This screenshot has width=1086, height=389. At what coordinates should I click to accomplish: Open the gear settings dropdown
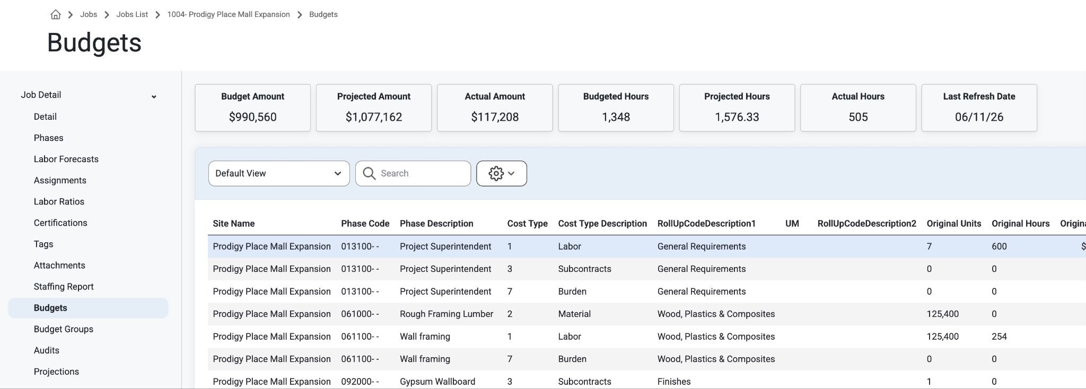click(502, 173)
